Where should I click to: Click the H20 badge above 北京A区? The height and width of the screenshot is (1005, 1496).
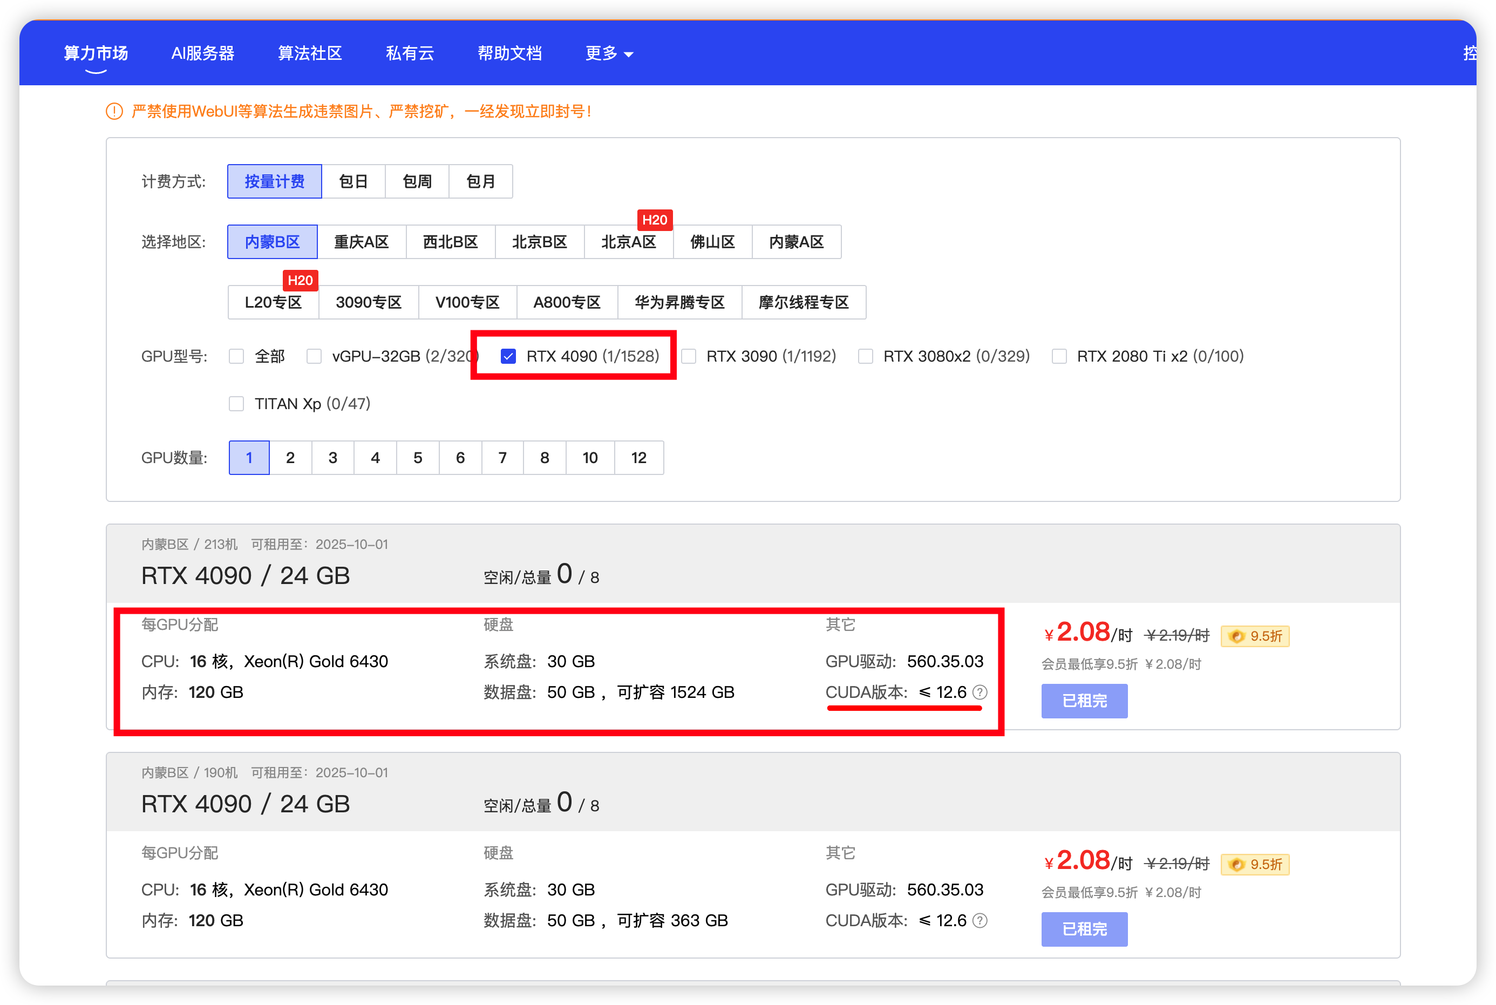tap(654, 220)
